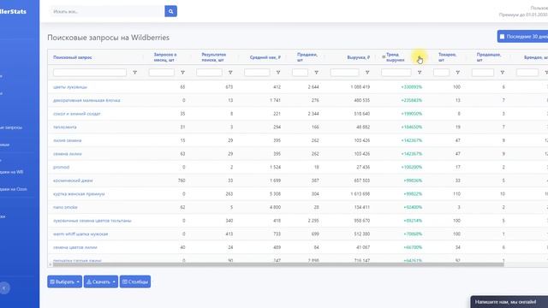The height and width of the screenshot is (308, 548).
Task: Focus Тренд выручки filter text box
Action: [x=396, y=72]
